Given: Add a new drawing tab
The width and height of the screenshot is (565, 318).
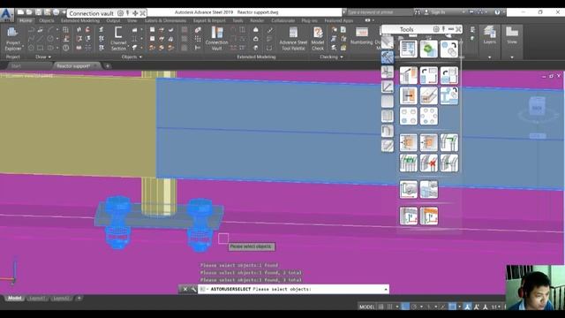Looking at the screenshot, I should coord(108,66).
